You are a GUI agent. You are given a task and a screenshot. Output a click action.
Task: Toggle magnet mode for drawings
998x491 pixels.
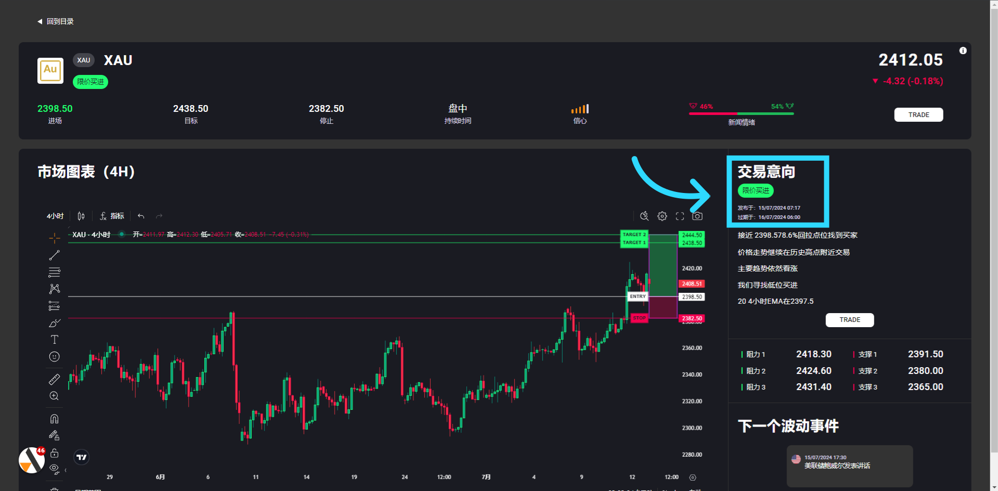pos(54,419)
